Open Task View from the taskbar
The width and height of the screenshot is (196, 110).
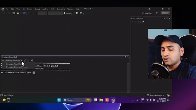tap(95, 100)
